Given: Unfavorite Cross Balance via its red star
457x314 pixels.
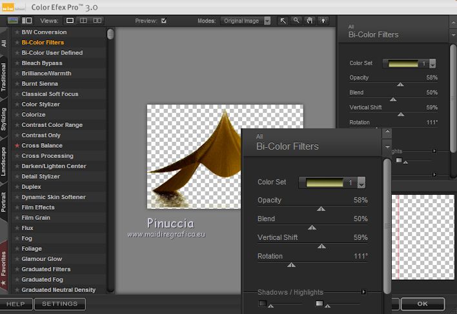Looking at the screenshot, I should 17,146.
